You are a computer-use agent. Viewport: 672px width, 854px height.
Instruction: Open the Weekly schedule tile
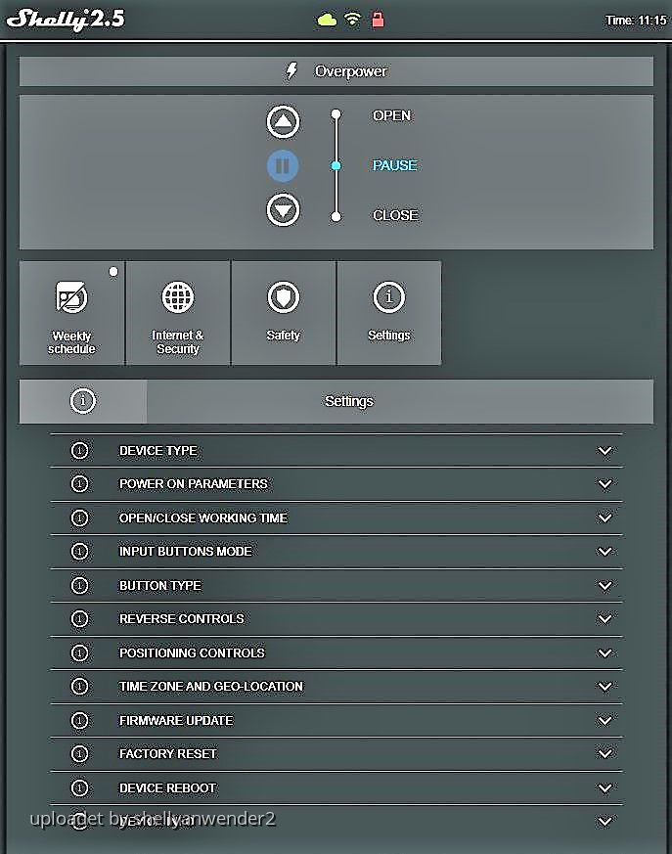[x=72, y=313]
